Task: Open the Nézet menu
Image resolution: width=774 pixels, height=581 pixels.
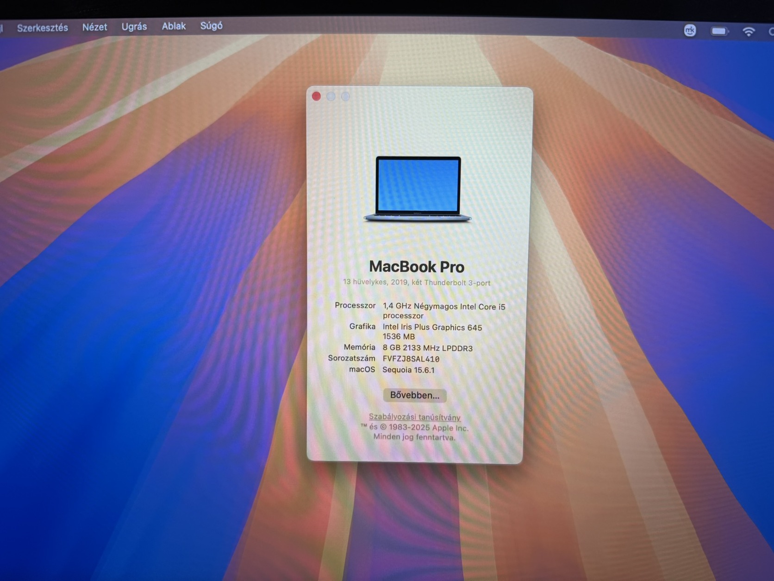Action: point(95,27)
